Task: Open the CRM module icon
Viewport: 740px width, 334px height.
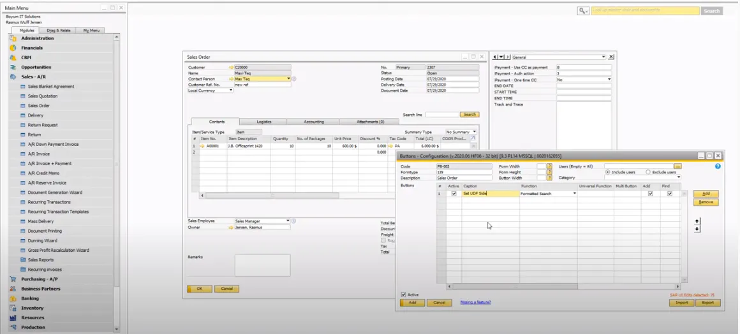Action: [13, 57]
